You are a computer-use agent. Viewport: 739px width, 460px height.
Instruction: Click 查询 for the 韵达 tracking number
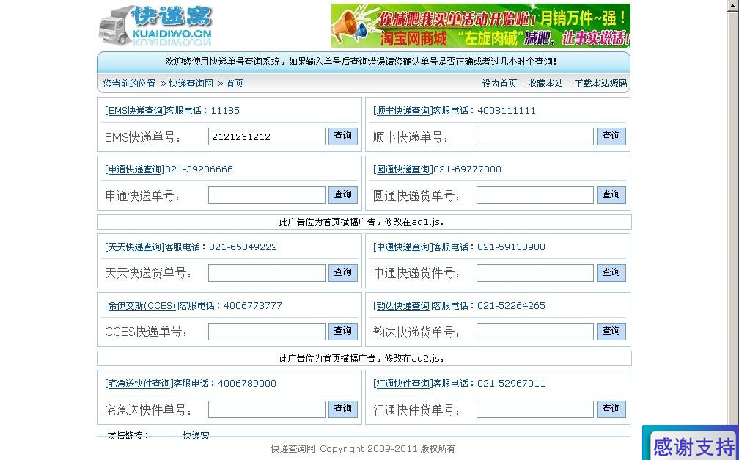pos(611,331)
